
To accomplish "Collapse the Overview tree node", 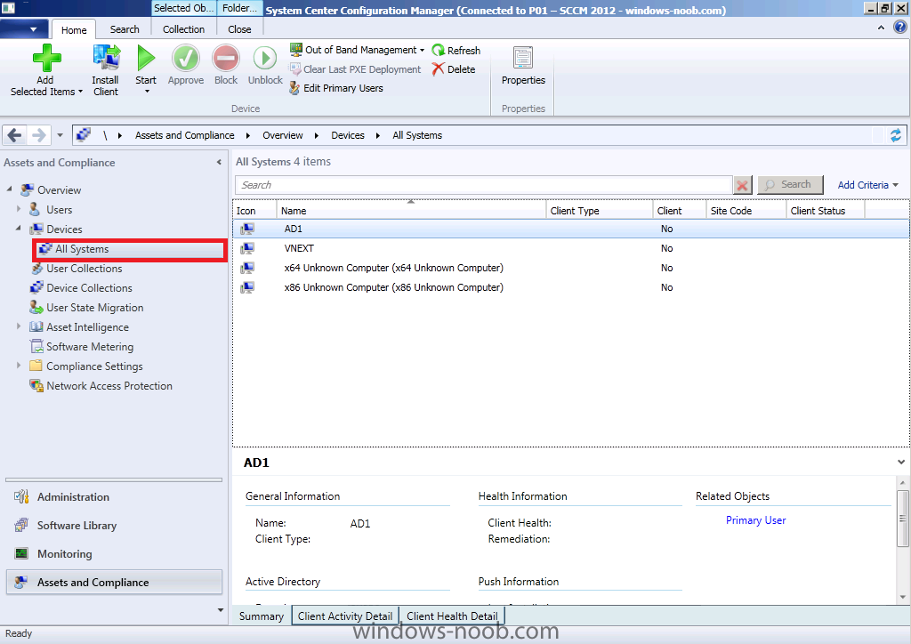I will (9, 189).
